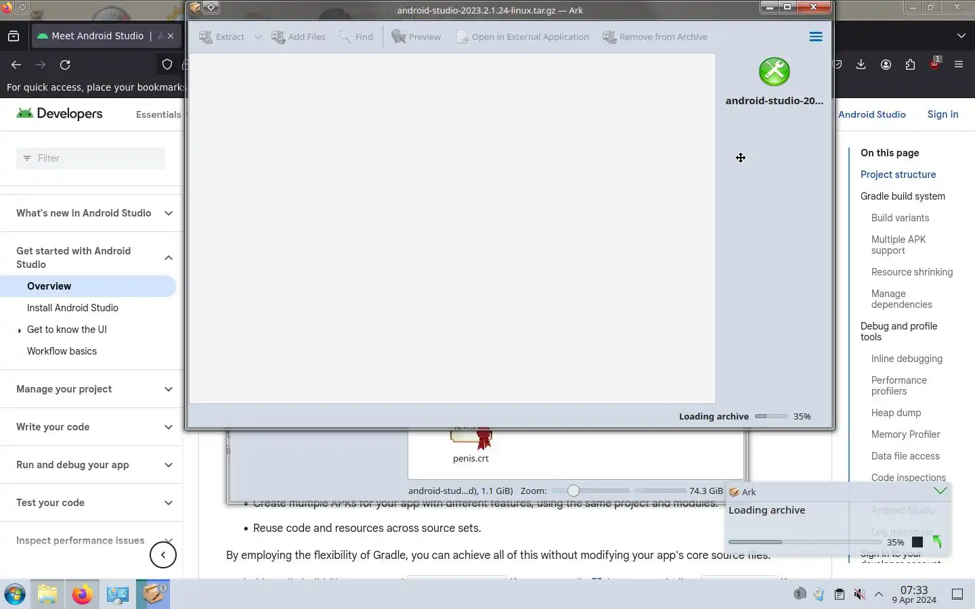Click the Extract toolbar button in Ark

pos(221,37)
